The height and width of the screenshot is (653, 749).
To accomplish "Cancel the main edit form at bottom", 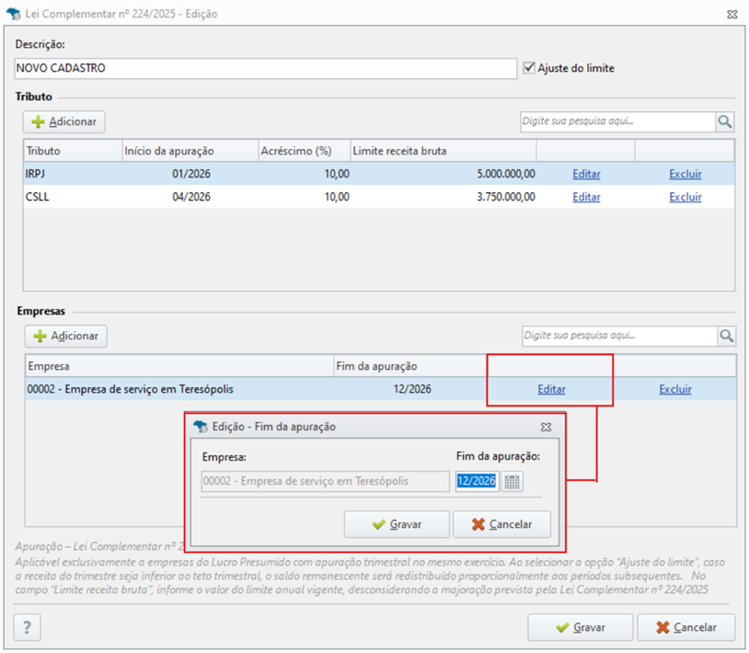I will 686,627.
